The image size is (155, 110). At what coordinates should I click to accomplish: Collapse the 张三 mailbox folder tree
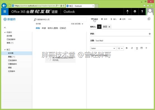coord(5,49)
